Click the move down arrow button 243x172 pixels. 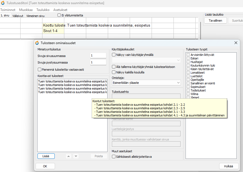pos(76,156)
